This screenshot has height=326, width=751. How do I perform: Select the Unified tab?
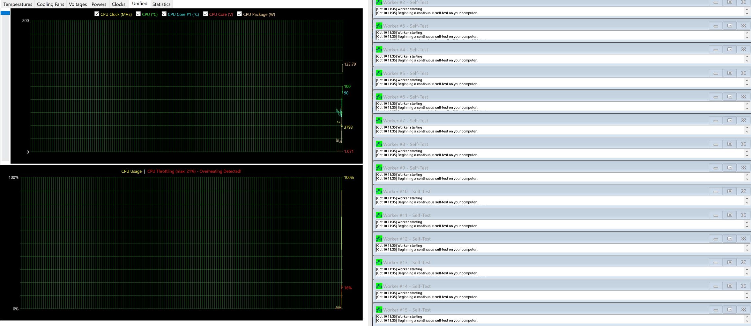pyautogui.click(x=140, y=4)
